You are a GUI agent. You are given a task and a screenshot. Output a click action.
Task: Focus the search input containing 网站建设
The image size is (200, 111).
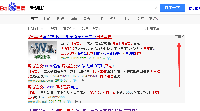pyautogui.click(x=90, y=8)
